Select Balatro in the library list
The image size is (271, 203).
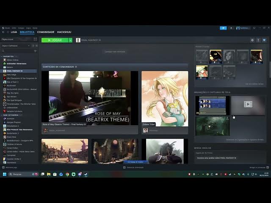[10, 67]
